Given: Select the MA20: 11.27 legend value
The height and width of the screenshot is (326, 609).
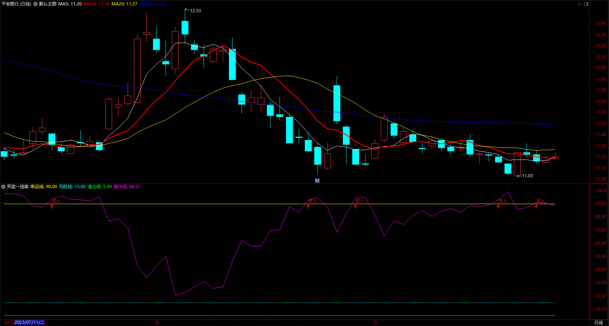Looking at the screenshot, I should (x=124, y=4).
